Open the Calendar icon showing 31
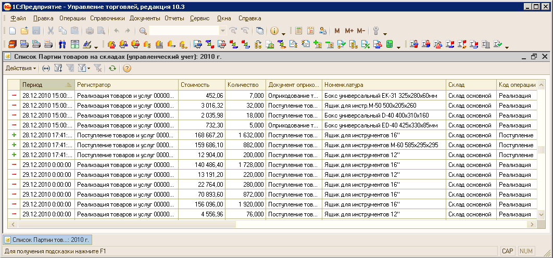 pyautogui.click(x=310, y=31)
